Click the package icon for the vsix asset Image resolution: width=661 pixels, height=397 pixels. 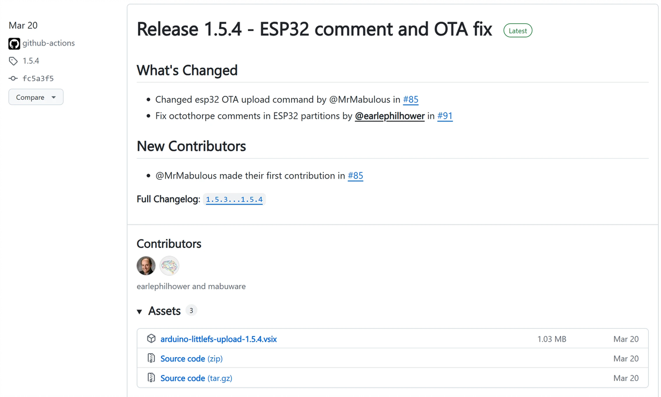(x=151, y=339)
